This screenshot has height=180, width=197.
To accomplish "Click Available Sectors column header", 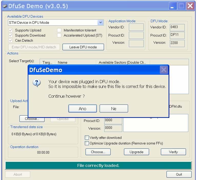I will (x=123, y=62).
